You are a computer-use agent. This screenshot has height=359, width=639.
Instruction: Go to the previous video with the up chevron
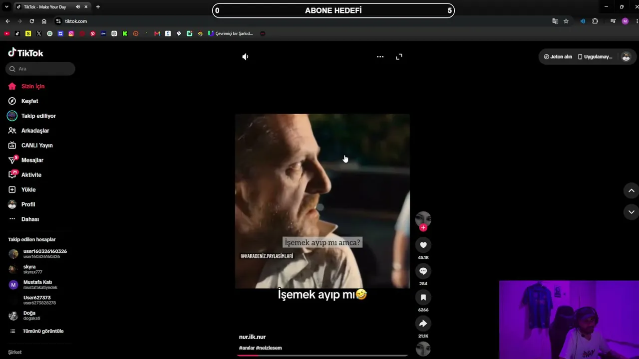coord(631,190)
